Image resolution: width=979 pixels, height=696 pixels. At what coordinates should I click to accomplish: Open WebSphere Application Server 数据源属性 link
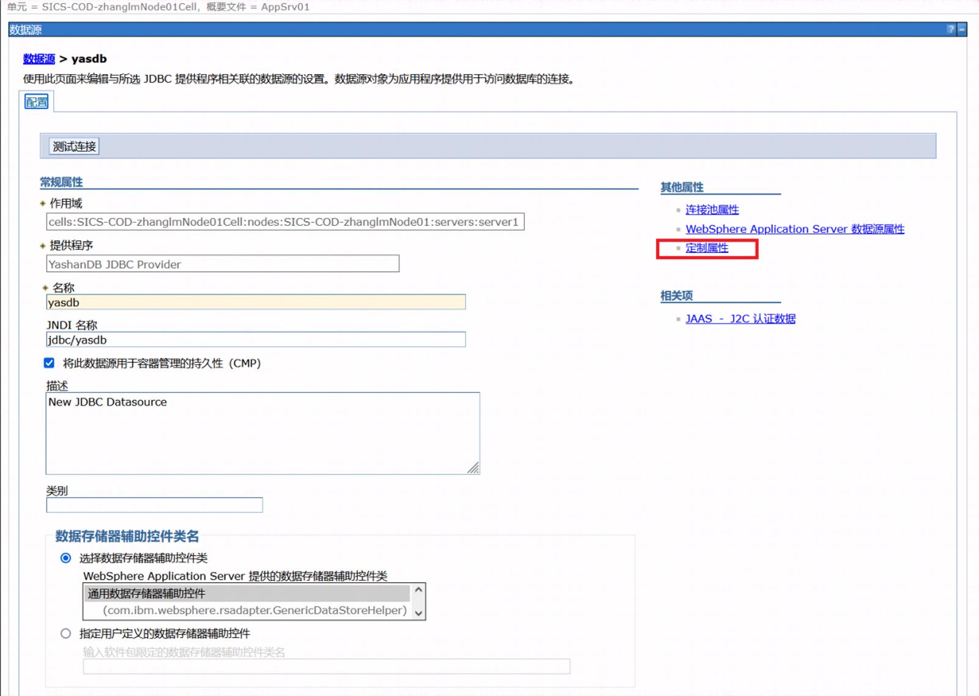tap(795, 229)
